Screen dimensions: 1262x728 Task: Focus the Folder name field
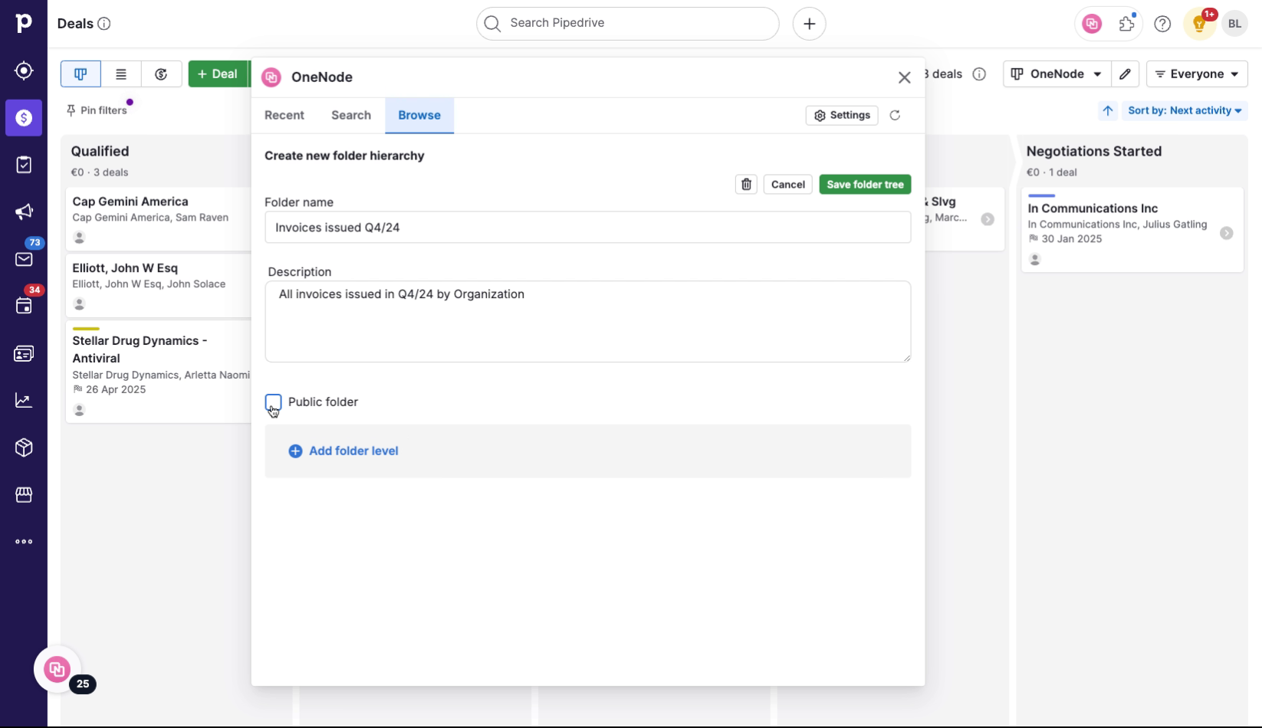(588, 228)
